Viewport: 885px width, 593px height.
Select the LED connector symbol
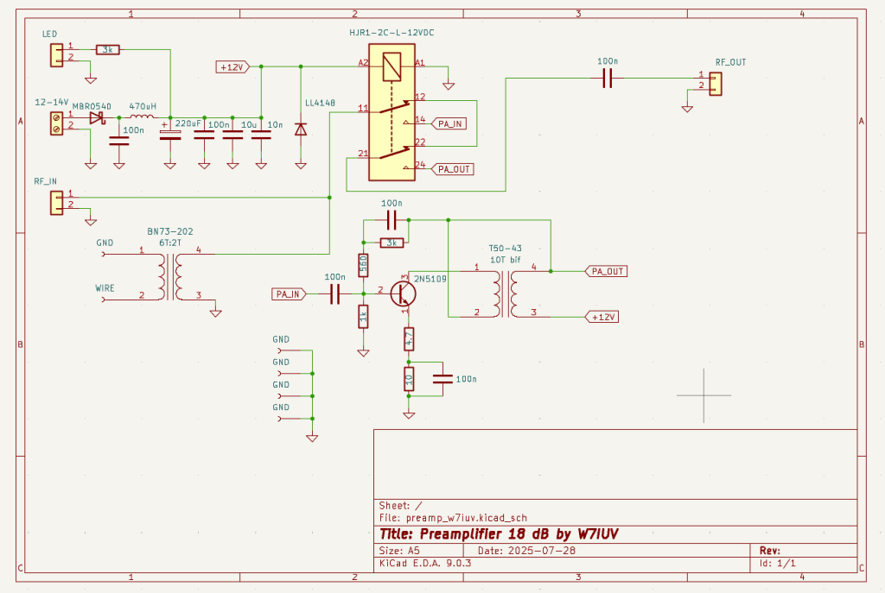coord(57,55)
